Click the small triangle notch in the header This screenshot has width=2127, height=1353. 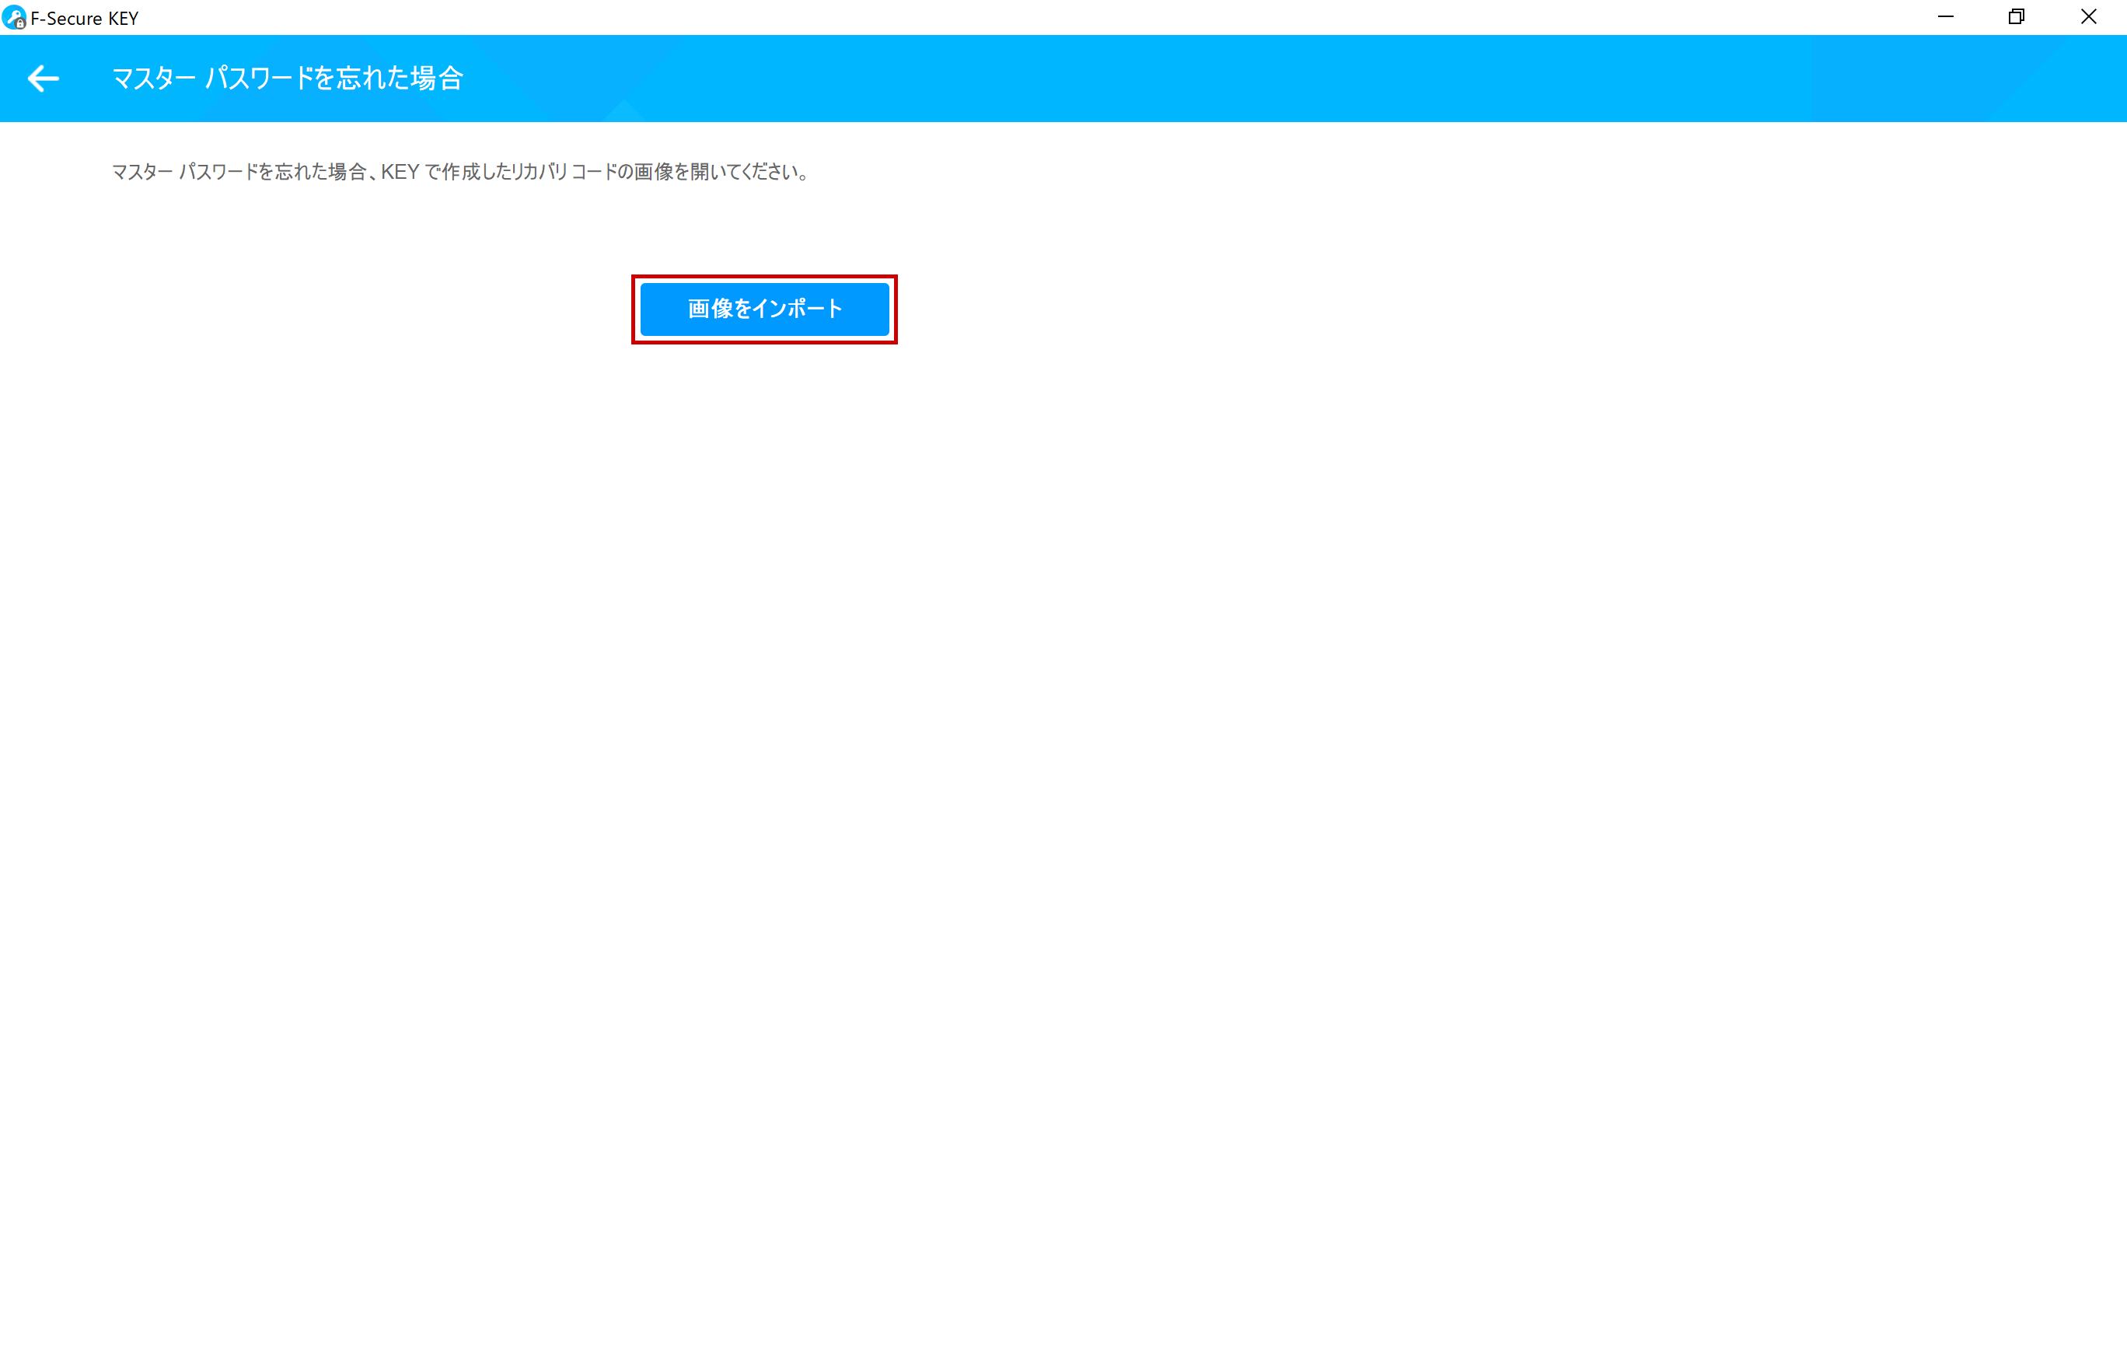pos(624,111)
